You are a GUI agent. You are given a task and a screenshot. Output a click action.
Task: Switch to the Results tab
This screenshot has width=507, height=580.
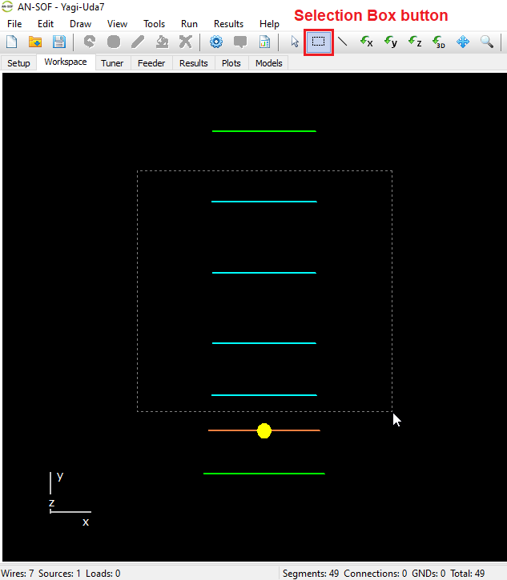[193, 63]
